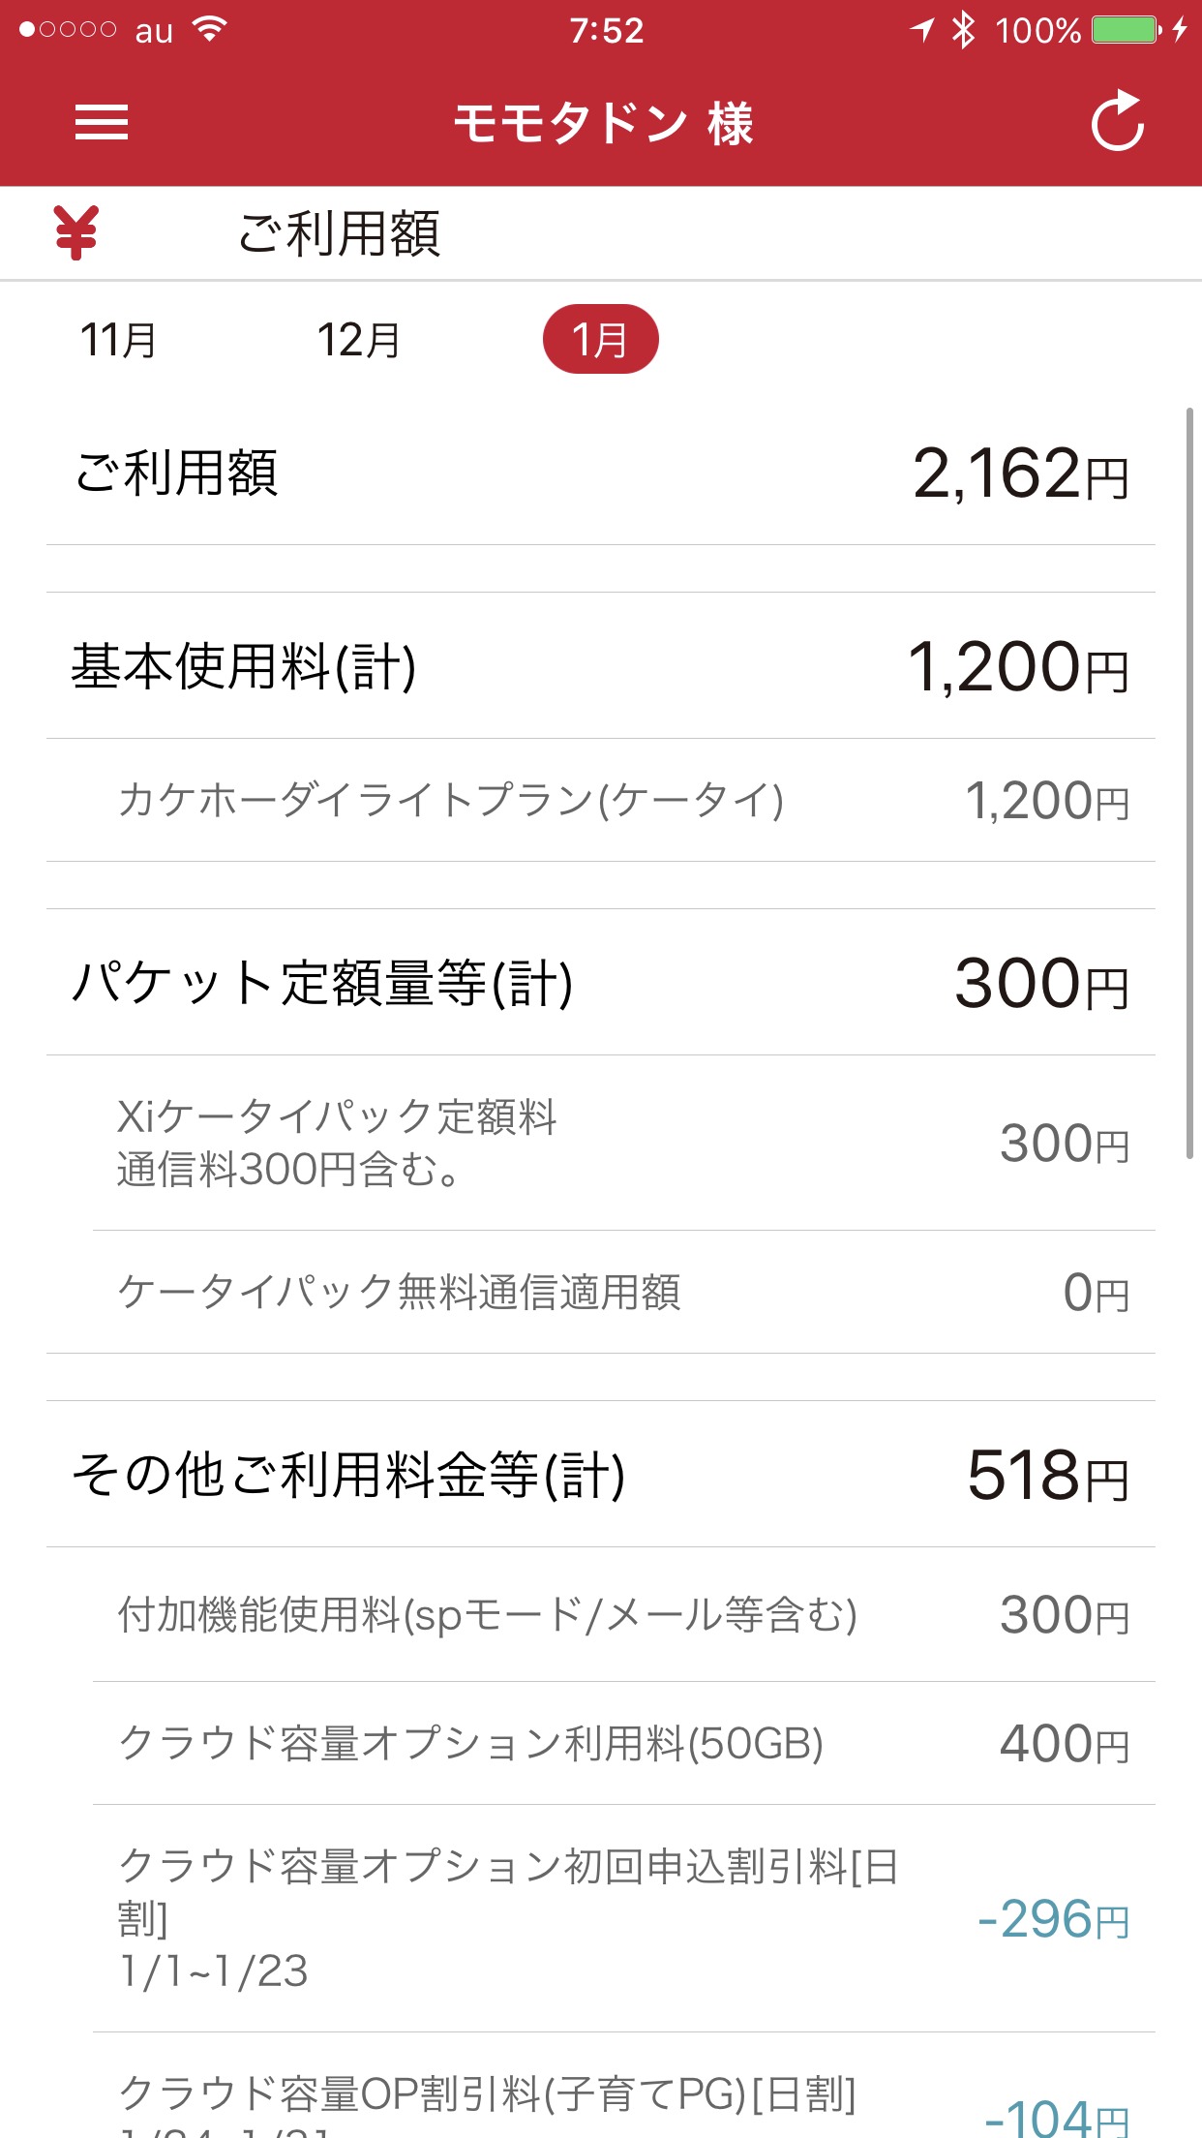This screenshot has height=2138, width=1202.
Task: Select the highlighted 1月 tab
Action: (600, 340)
